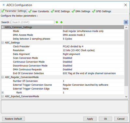
Task: Close the ADC3 Configuration dialog
Action: point(125,5)
